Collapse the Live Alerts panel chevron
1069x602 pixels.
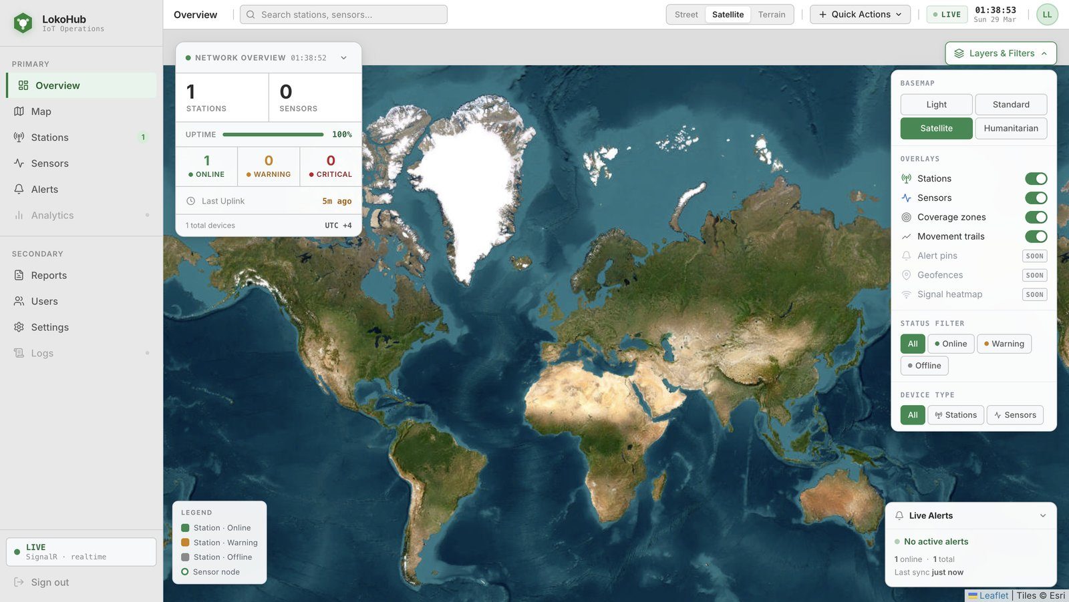click(x=1042, y=516)
